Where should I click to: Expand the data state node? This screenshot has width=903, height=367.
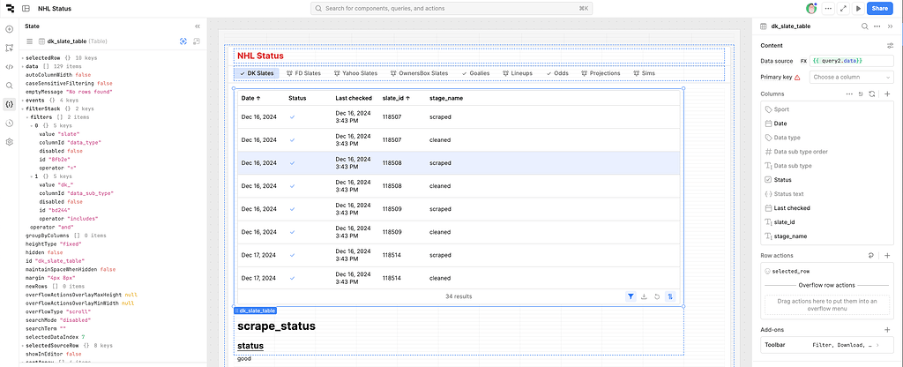click(x=22, y=67)
